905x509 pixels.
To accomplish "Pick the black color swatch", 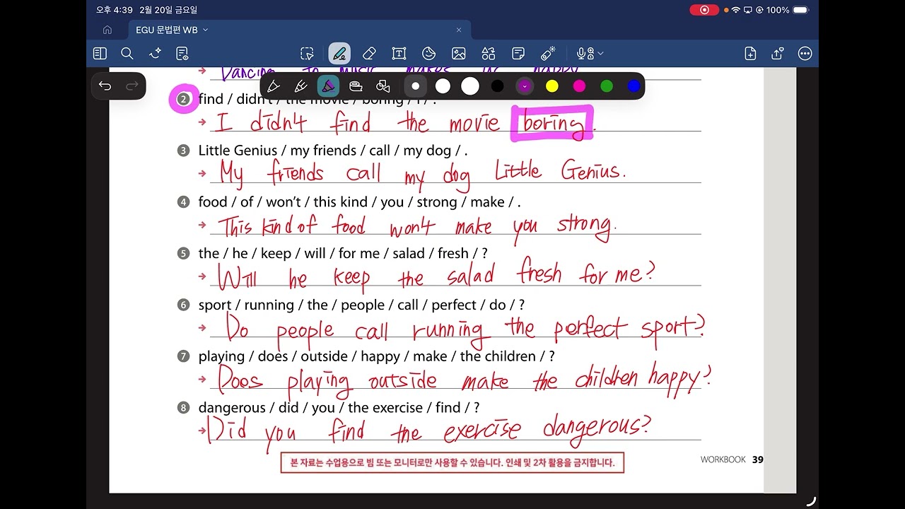I will [498, 86].
